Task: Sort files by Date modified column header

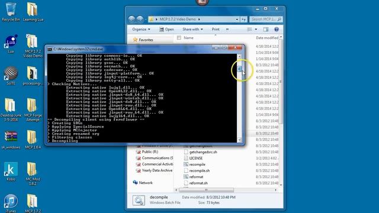Action: click(267, 38)
